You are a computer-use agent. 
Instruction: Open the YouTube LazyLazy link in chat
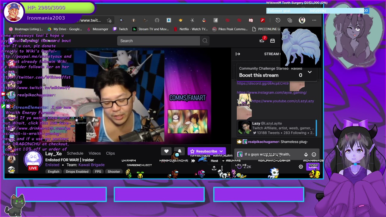coord(283,101)
